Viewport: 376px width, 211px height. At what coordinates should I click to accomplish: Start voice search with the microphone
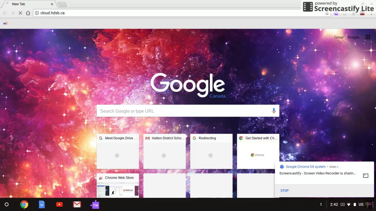click(274, 111)
